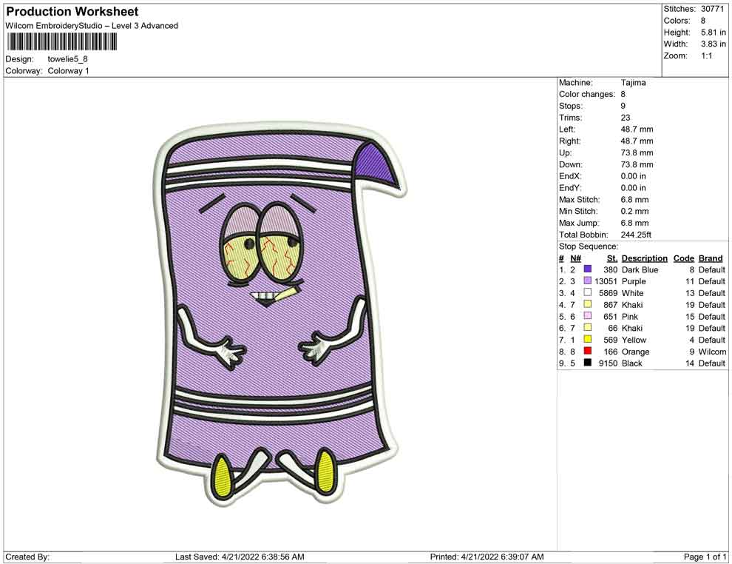Click the Khaki swatch with 66 stitches

tap(588, 327)
